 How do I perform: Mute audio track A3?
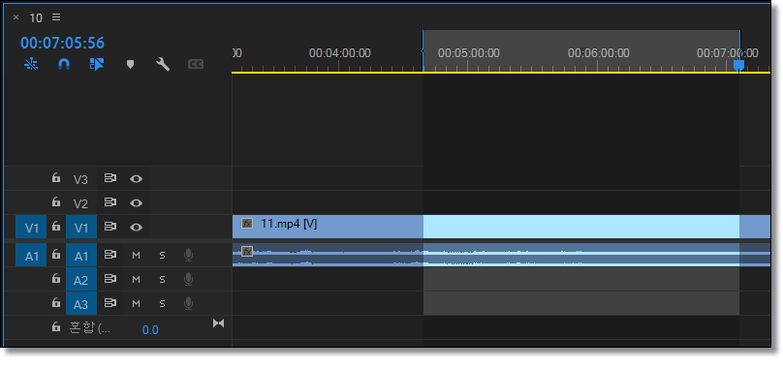click(x=136, y=303)
